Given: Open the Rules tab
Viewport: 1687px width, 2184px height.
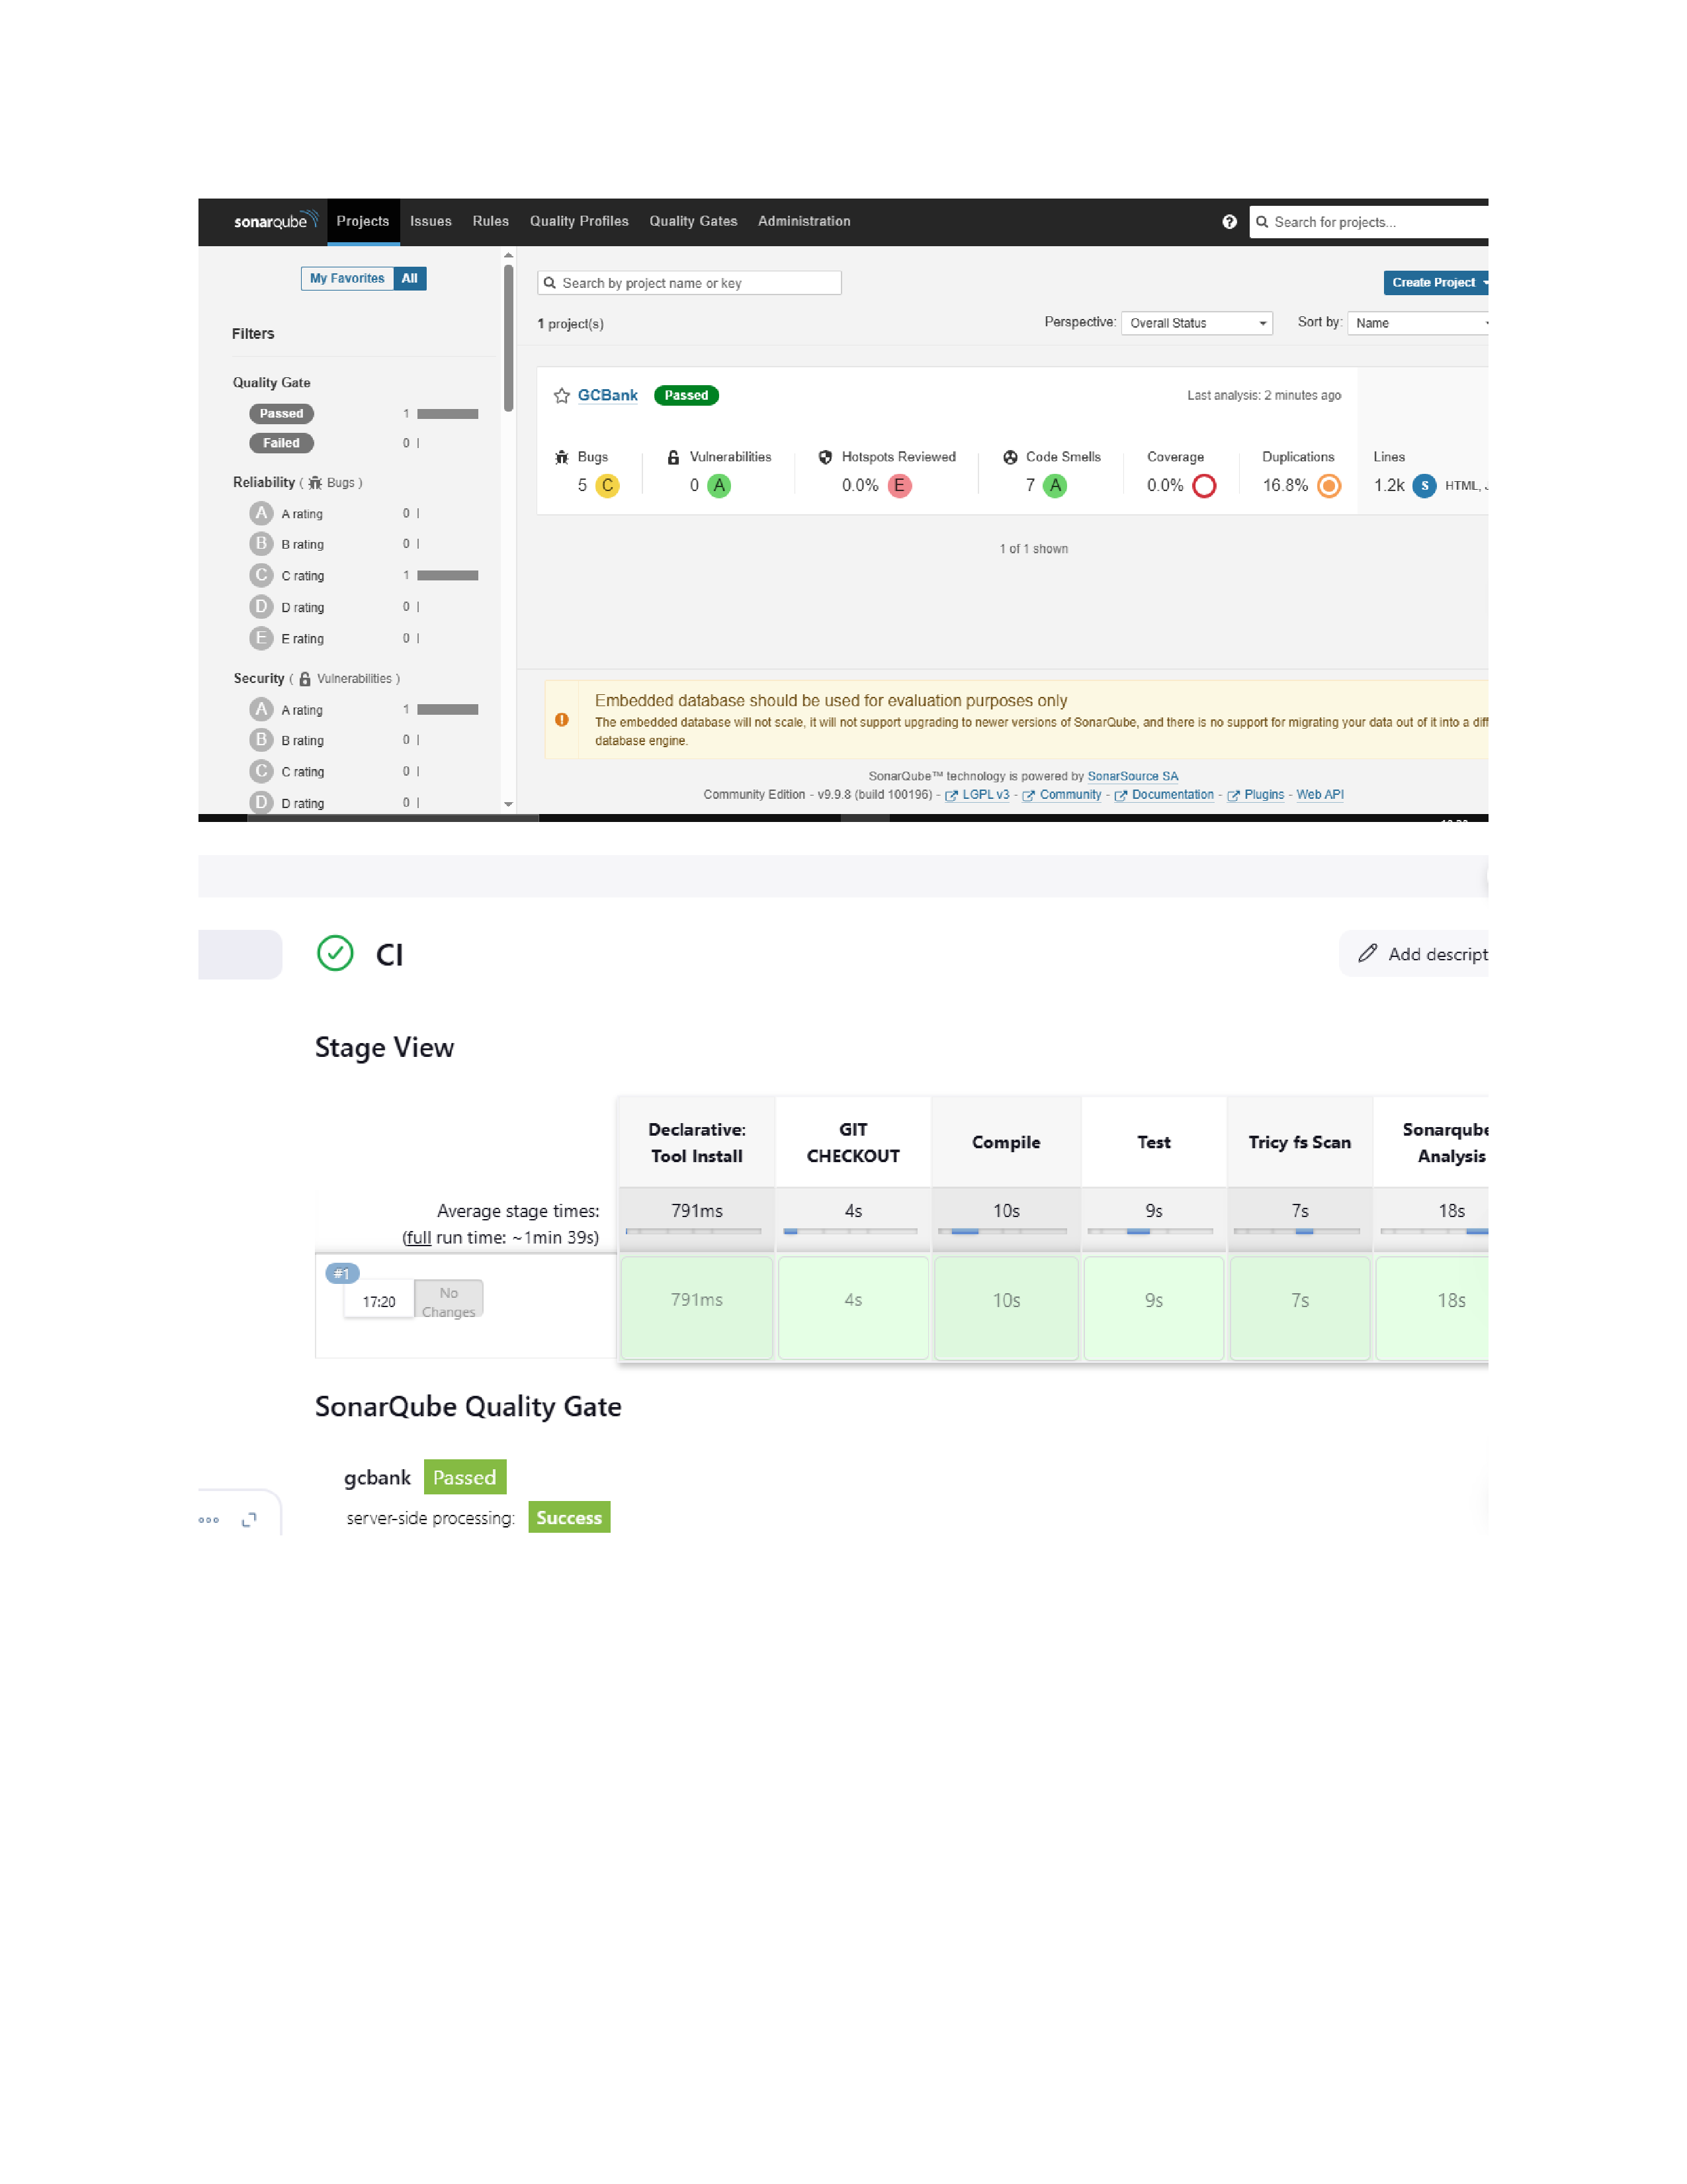Looking at the screenshot, I should click(491, 222).
